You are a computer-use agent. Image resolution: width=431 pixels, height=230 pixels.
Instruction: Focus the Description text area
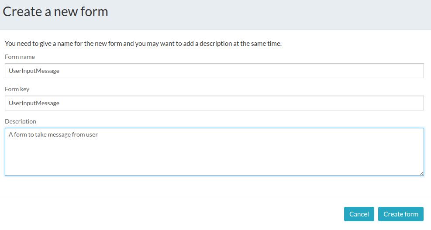pyautogui.click(x=214, y=152)
